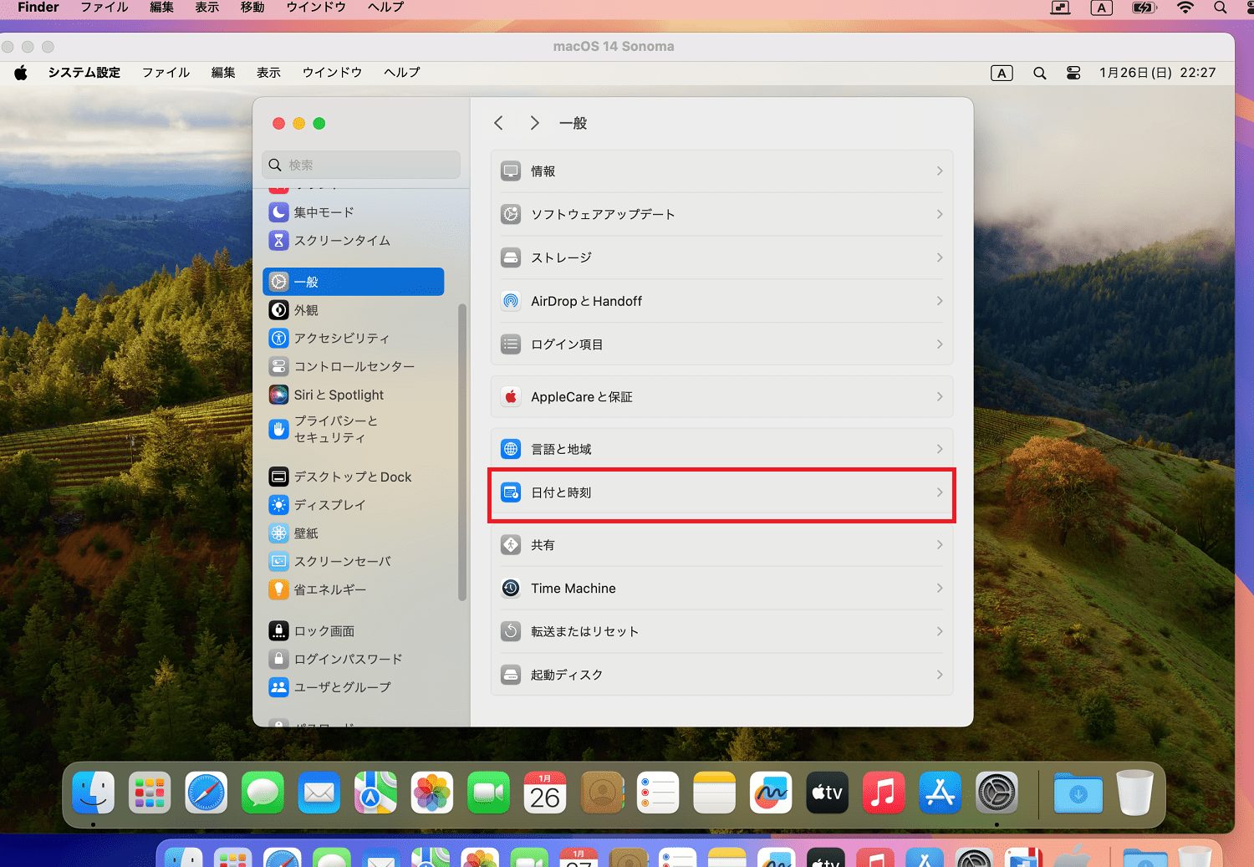Click the sidebar vertical scrollbar
The image size is (1254, 867).
(462, 451)
